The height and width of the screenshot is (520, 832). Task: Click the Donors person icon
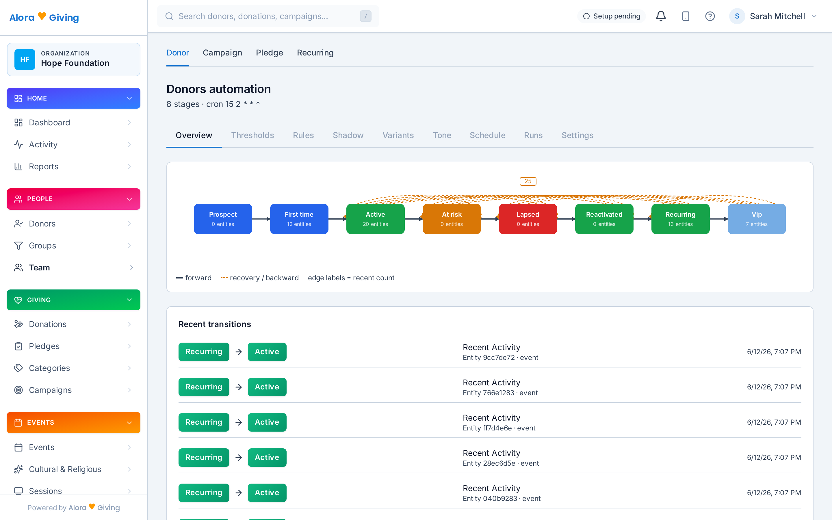(18, 224)
